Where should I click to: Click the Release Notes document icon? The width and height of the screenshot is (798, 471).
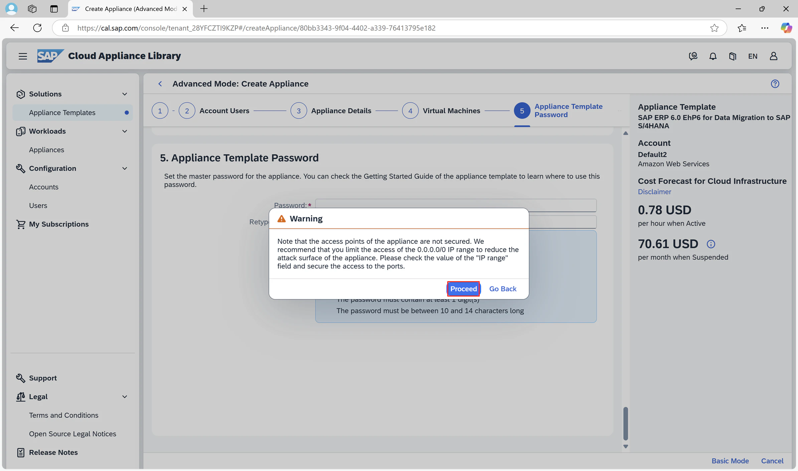(20, 452)
